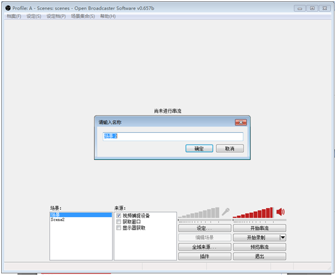Expand the 开始录制 dropdown arrow

(x=282, y=238)
